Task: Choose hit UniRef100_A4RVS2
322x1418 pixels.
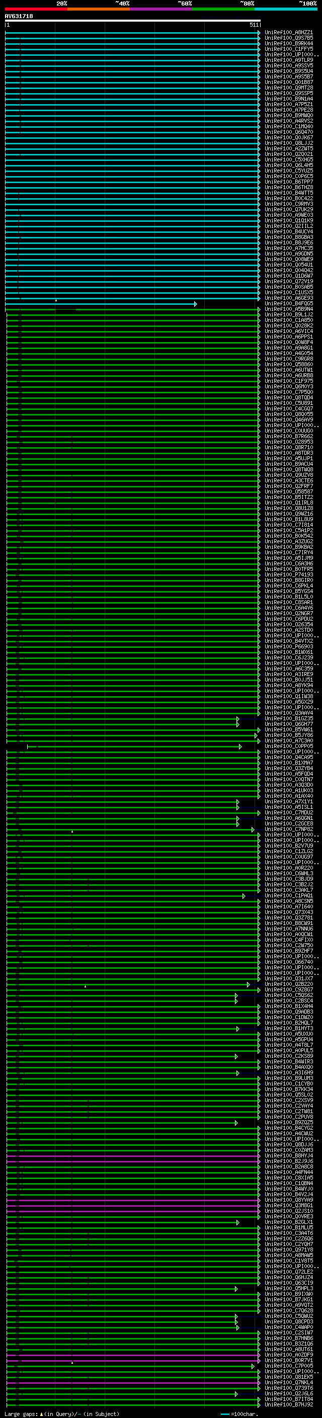Action: [x=288, y=121]
